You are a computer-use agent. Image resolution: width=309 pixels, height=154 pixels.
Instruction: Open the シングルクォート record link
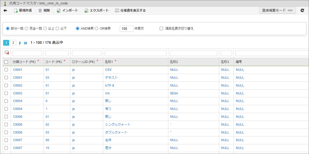point(118,125)
